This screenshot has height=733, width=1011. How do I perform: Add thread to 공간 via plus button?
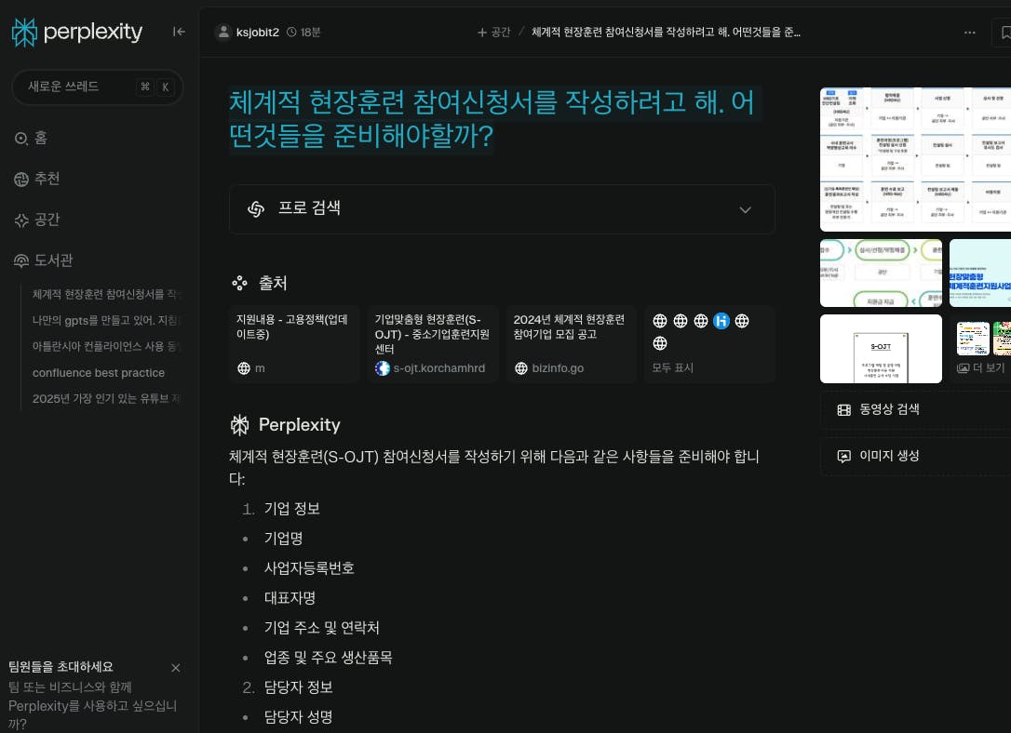point(493,33)
